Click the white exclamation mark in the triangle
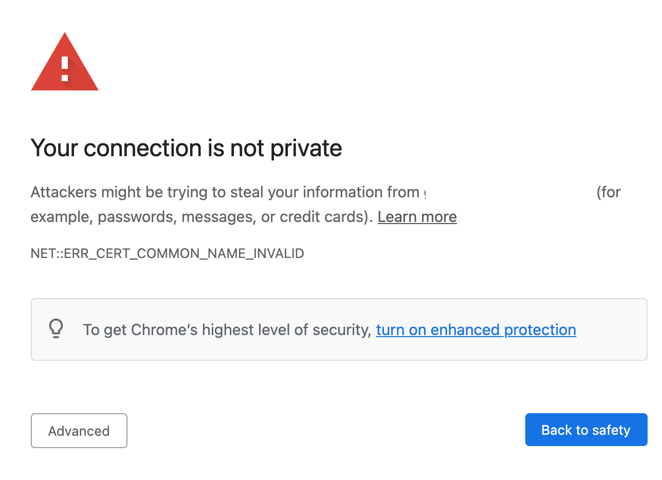The width and height of the screenshot is (662, 480). tap(65, 69)
